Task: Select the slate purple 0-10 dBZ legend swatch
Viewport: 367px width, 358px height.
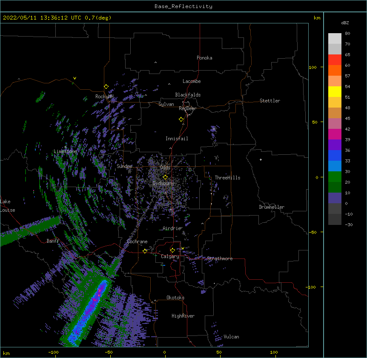Action: [335, 198]
